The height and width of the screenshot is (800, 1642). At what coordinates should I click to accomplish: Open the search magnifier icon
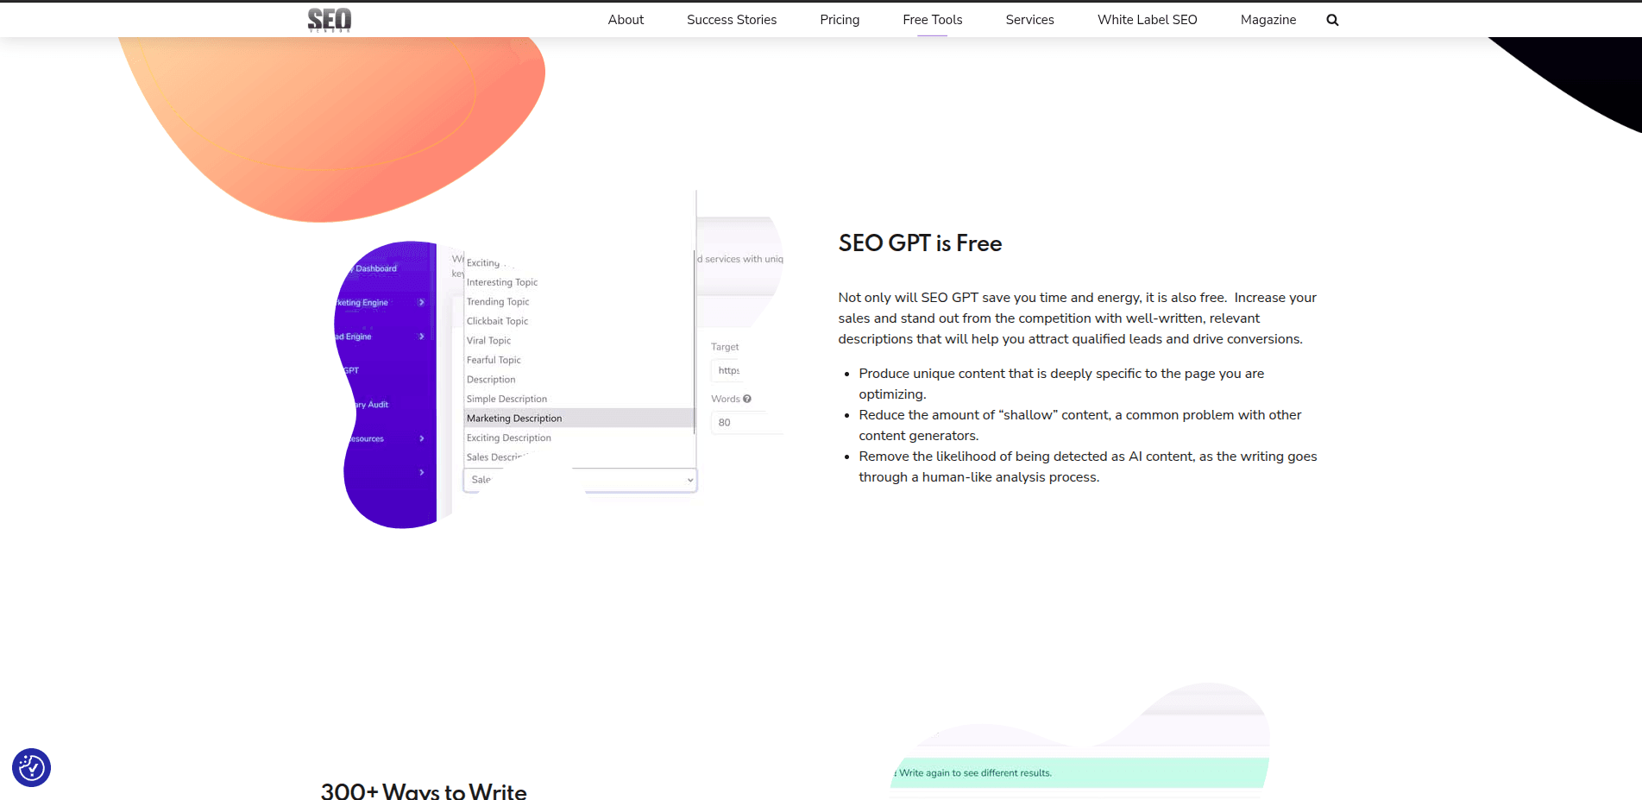1332,20
